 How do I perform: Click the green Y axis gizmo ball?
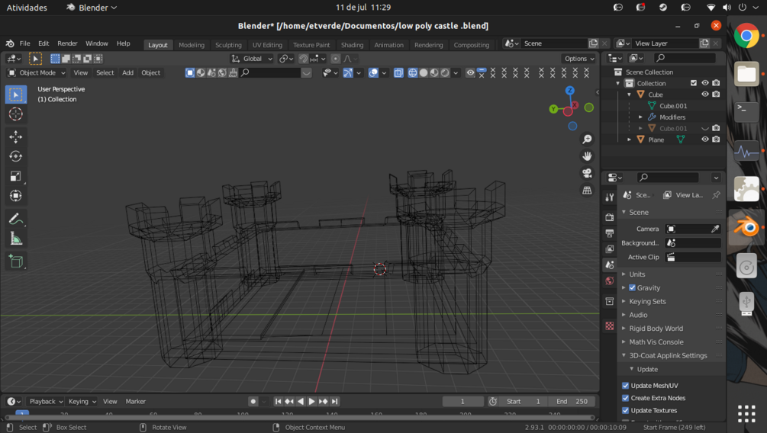click(553, 109)
